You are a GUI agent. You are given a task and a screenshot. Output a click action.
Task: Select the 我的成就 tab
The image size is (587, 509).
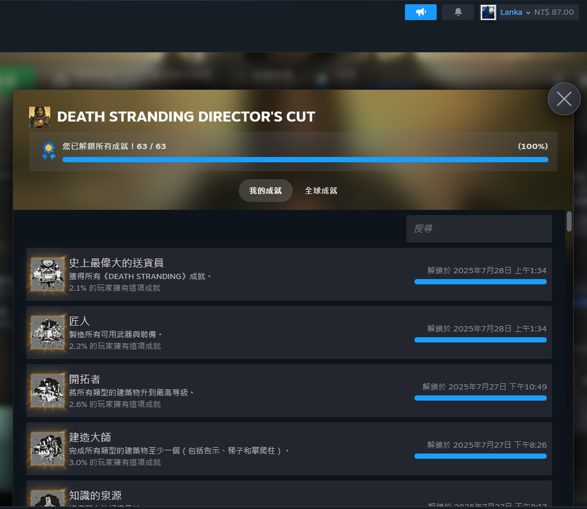click(265, 191)
